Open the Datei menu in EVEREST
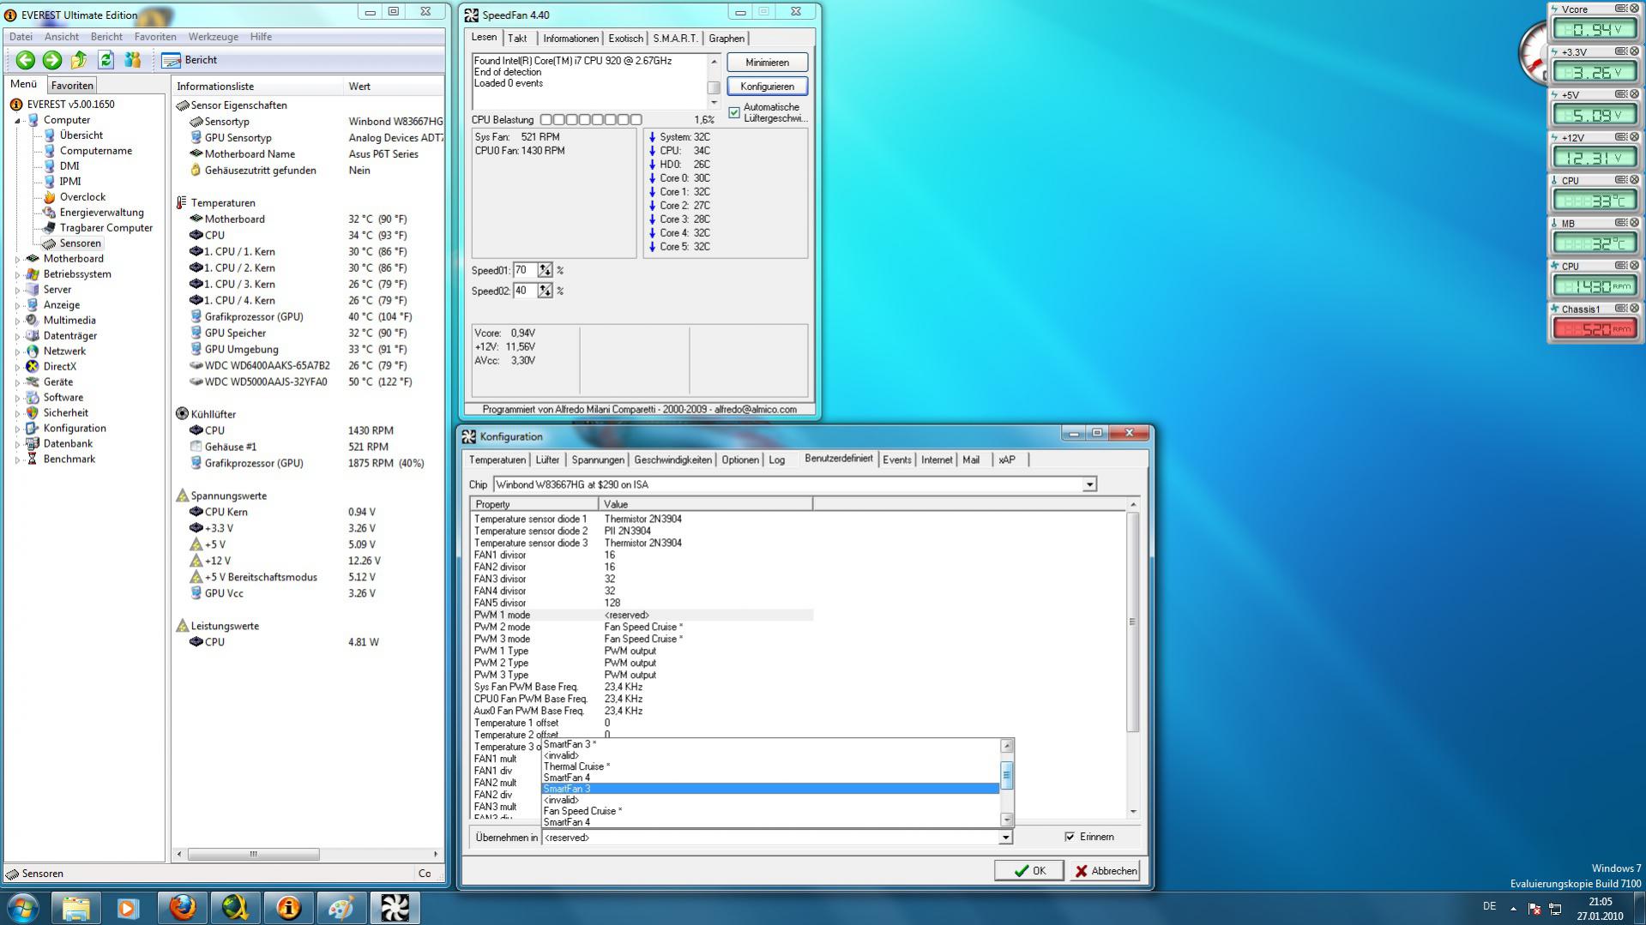This screenshot has width=1646, height=925. [21, 37]
